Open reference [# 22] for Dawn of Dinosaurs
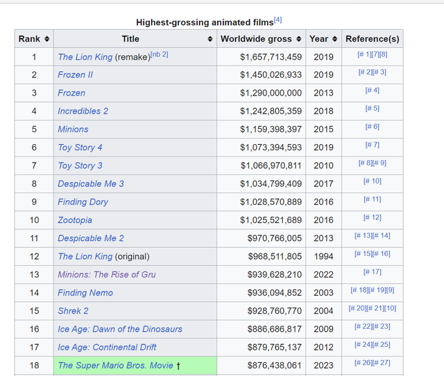This screenshot has width=444, height=376. pos(364,326)
